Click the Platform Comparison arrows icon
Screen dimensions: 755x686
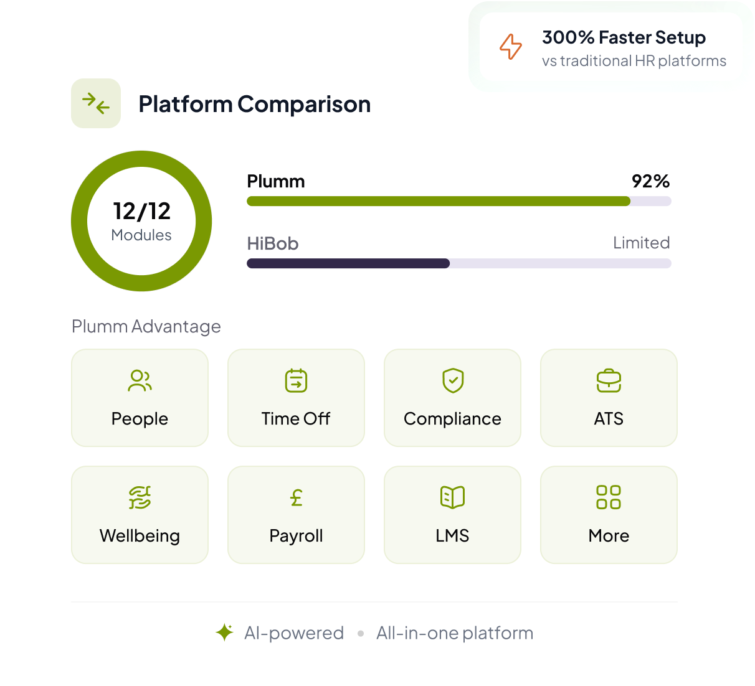(x=96, y=103)
